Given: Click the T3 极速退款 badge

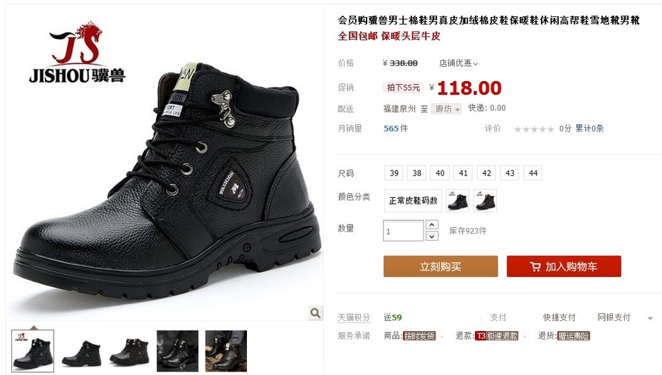Looking at the screenshot, I should [497, 336].
